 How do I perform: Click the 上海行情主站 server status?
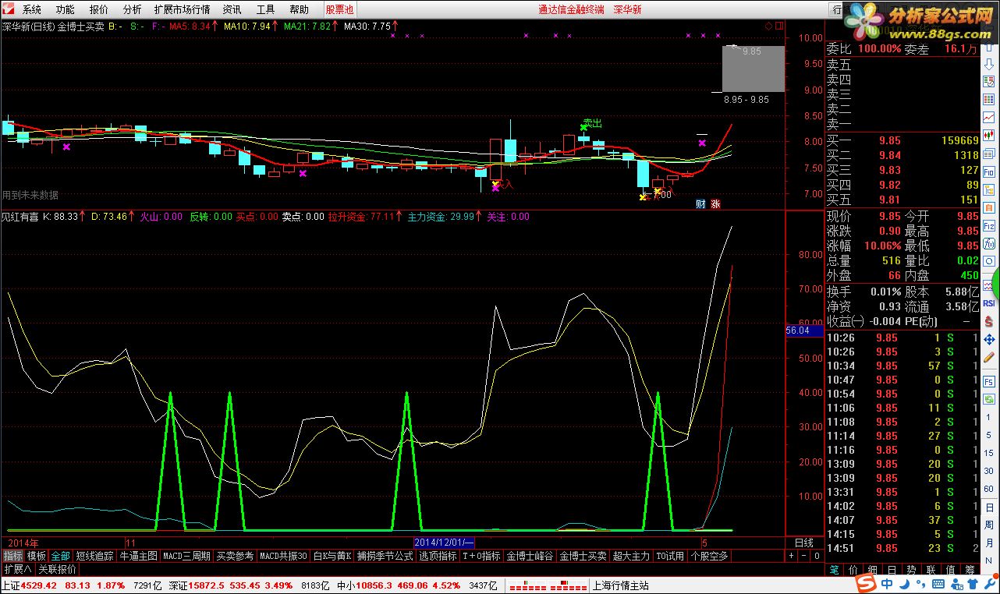click(x=620, y=585)
